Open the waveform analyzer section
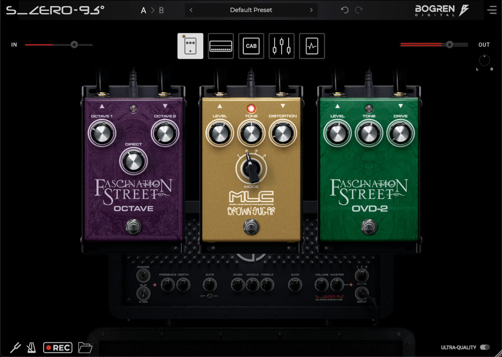The image size is (502, 357). tap(312, 46)
